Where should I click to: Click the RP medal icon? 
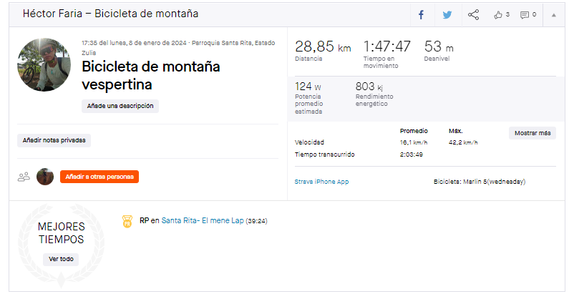127,221
